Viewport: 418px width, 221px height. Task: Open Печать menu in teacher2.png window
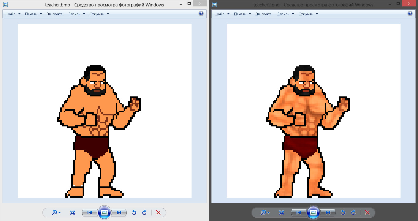coord(242,14)
